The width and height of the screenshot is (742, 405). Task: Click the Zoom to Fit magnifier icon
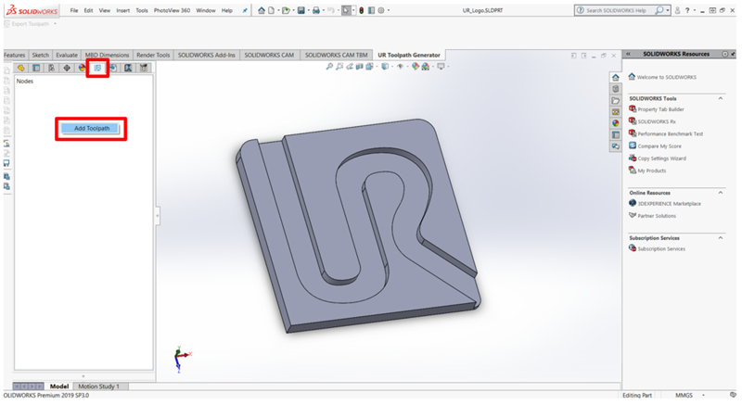coord(328,67)
